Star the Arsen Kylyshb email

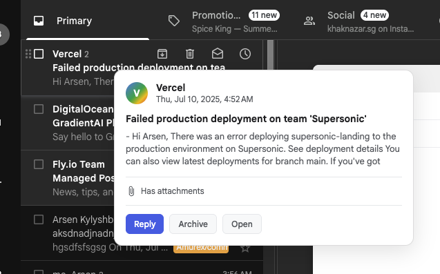(245, 248)
